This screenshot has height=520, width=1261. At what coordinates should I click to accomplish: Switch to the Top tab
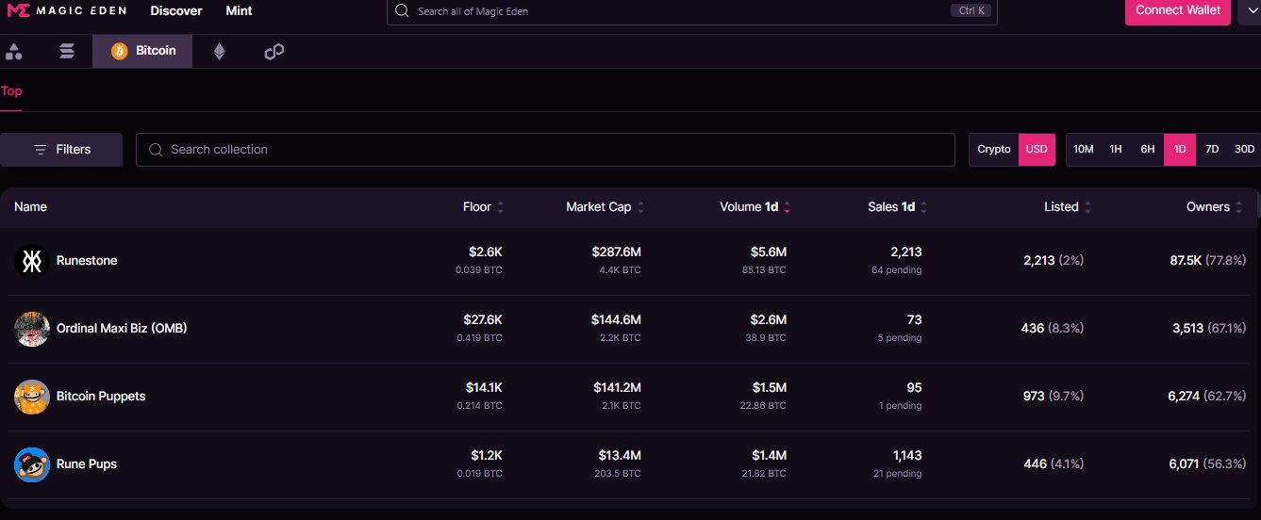coord(11,91)
